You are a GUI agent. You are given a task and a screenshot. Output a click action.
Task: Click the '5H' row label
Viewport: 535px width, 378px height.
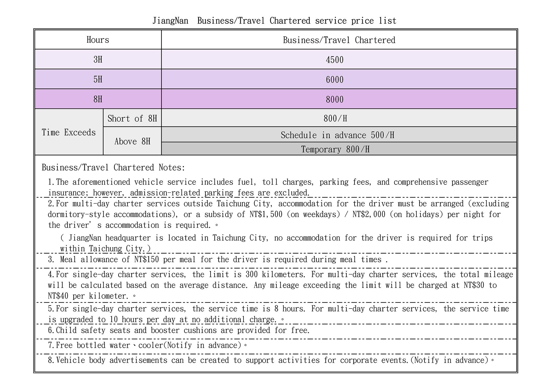click(x=98, y=79)
